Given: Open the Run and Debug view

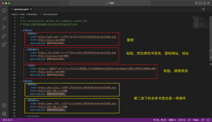Looking at the screenshot, I should [4, 36].
